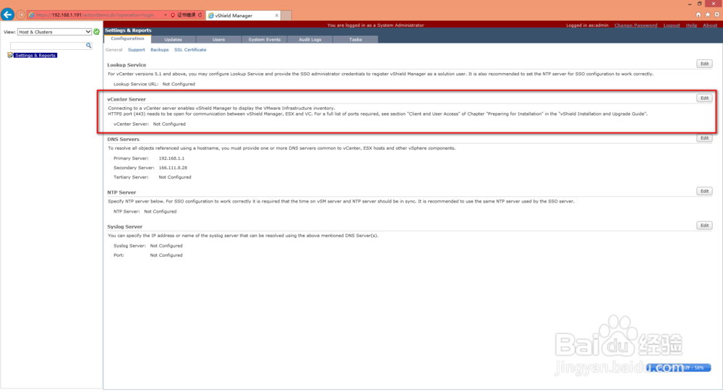Click Primary Server value 192.168.1.1
The height and width of the screenshot is (392, 723).
pyautogui.click(x=171, y=158)
